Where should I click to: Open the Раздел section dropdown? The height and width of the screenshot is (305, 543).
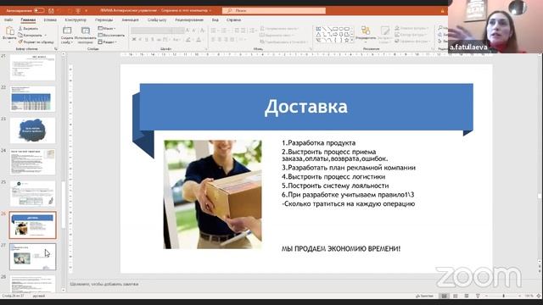(x=108, y=42)
